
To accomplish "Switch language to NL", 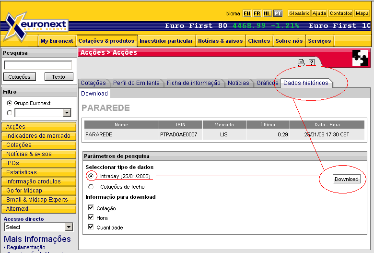I will coord(267,13).
